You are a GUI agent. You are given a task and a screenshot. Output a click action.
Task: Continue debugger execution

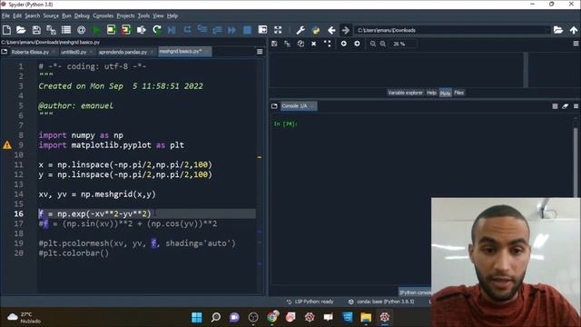click(232, 30)
